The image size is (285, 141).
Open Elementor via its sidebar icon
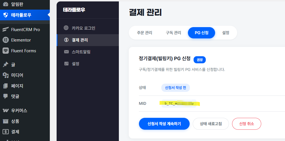point(5,40)
